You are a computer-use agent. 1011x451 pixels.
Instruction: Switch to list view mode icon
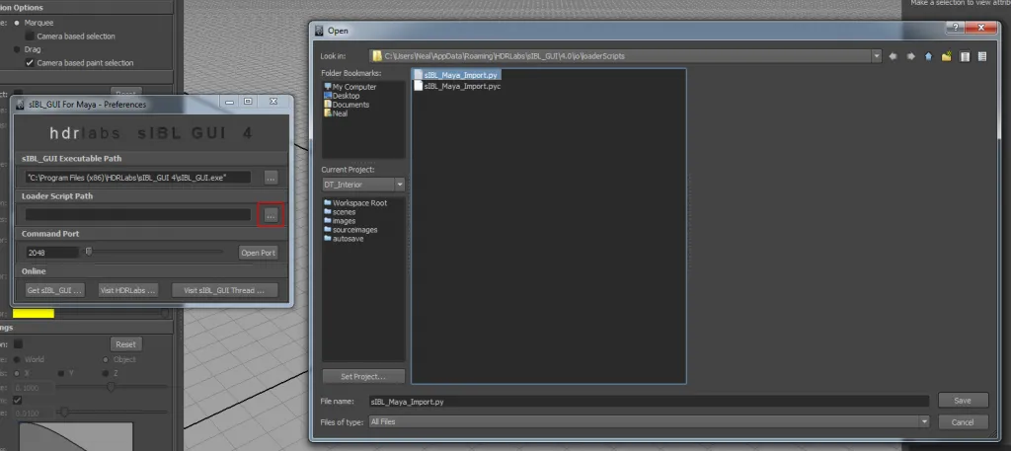point(965,56)
